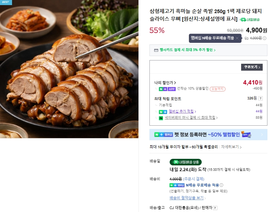
Task: Click question mark icon next to 326원
Action: pyautogui.click(x=260, y=98)
